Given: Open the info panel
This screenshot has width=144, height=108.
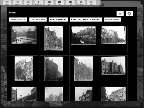Looking at the screenshot, I should [91, 3].
